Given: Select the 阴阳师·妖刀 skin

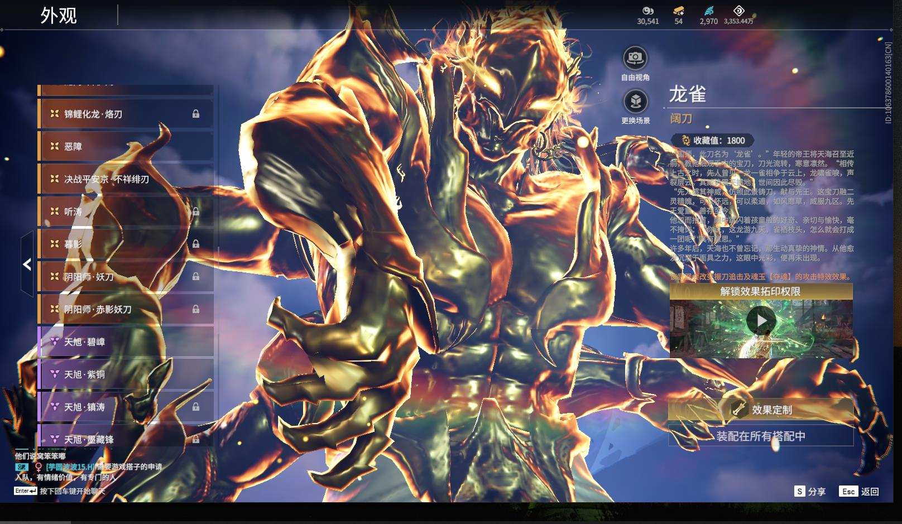Looking at the screenshot, I should click(126, 277).
